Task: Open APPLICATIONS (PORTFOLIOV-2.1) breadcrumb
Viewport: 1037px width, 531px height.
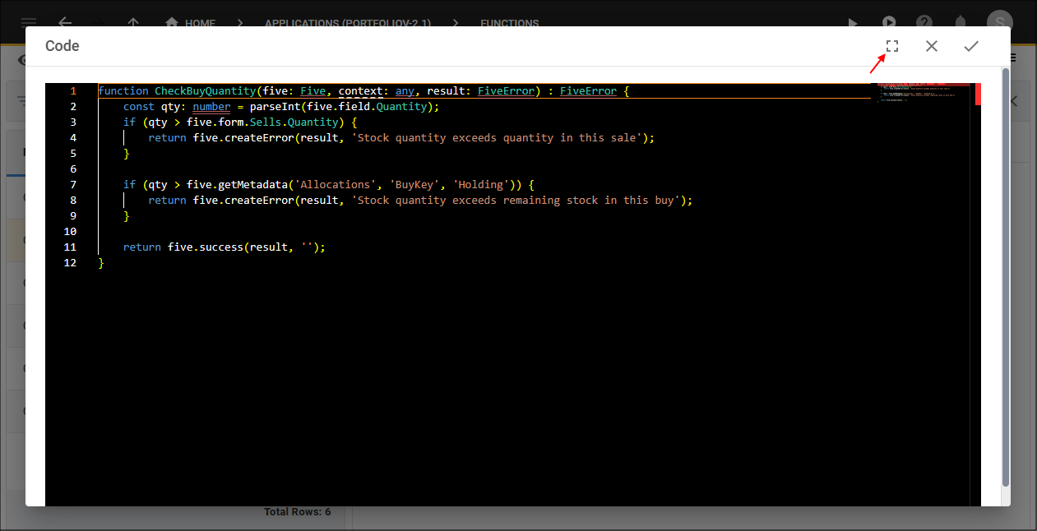Action: coord(348,23)
